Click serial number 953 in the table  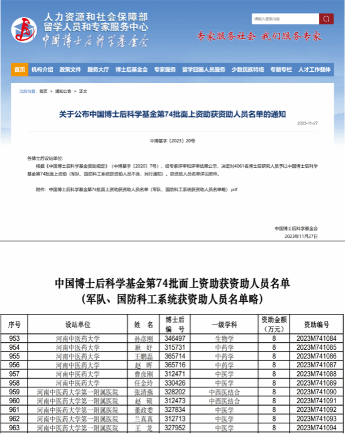click(x=14, y=338)
